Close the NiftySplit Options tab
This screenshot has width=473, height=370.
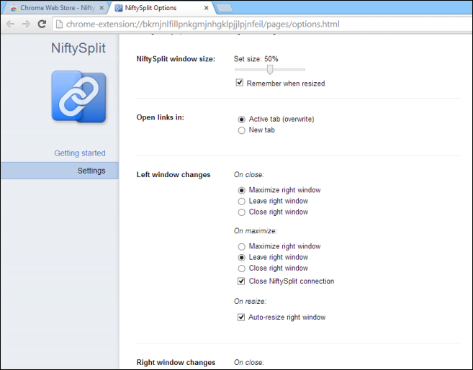[207, 8]
